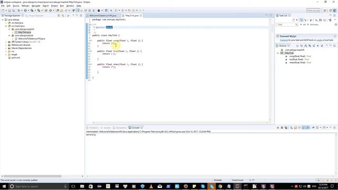Open the Project menu

[x=54, y=6]
